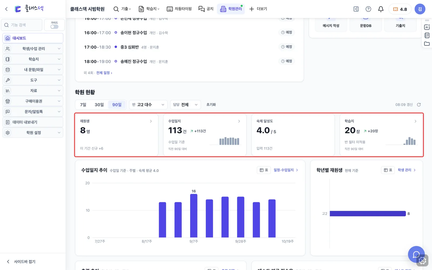Viewport: 432px width, 270px height.
Task: Open the document list icon on right rail
Action: click(x=427, y=35)
